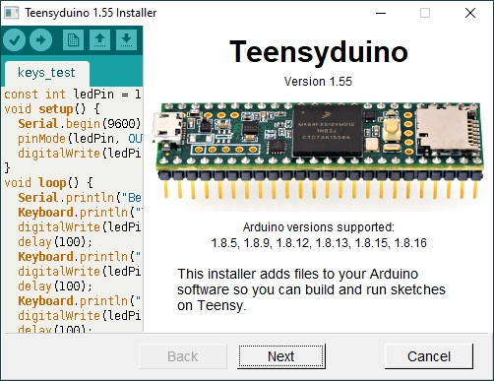Minimize the Teensyduino installer window
Image resolution: width=494 pixels, height=381 pixels.
pyautogui.click(x=381, y=13)
